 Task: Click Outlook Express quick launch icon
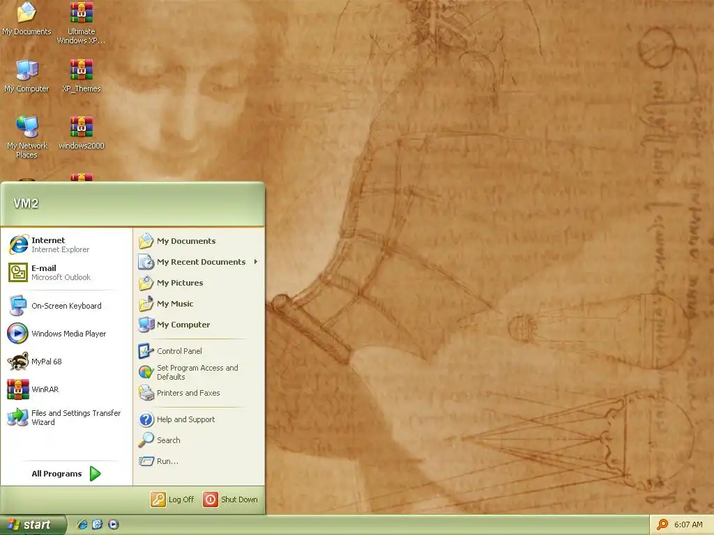tap(98, 525)
